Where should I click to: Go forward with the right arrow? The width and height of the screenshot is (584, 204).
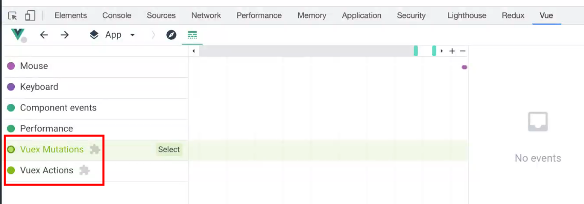[65, 35]
